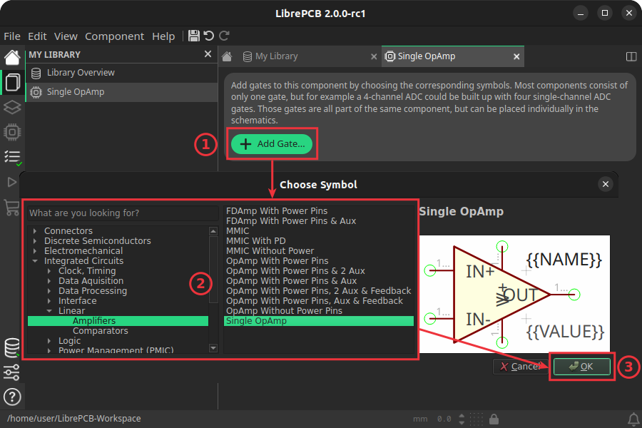Screen dimensions: 642x428
Task: Expand the Logic category
Action: (49, 340)
